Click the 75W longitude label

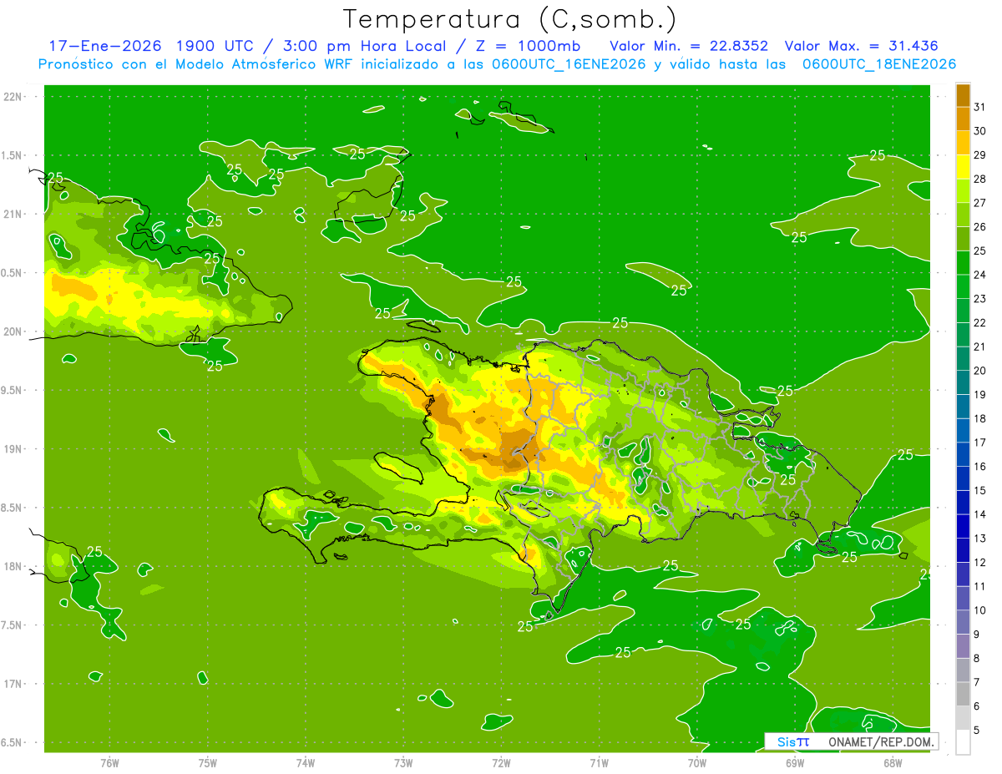click(208, 763)
